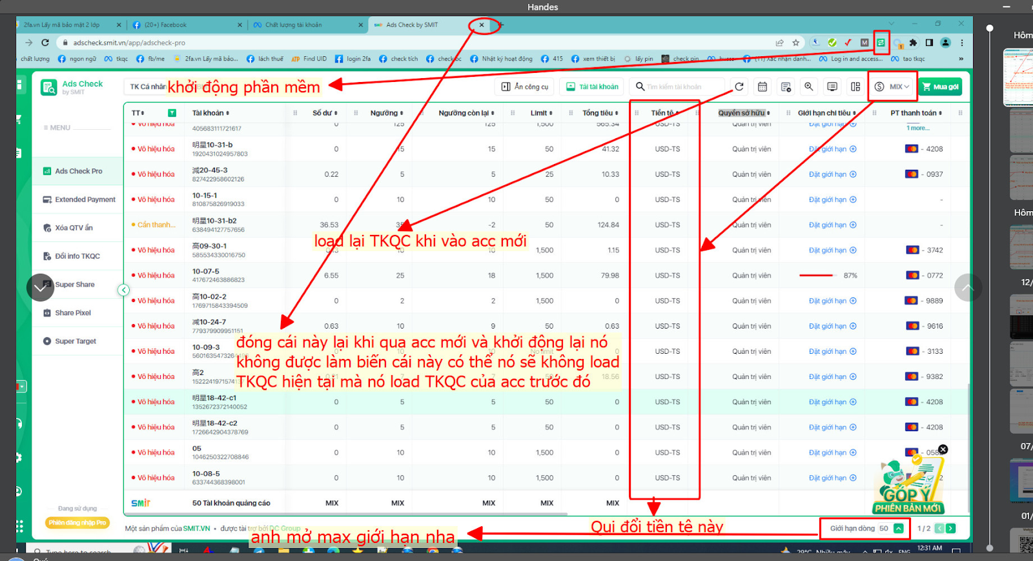Sort by Ngưỡng column

387,113
